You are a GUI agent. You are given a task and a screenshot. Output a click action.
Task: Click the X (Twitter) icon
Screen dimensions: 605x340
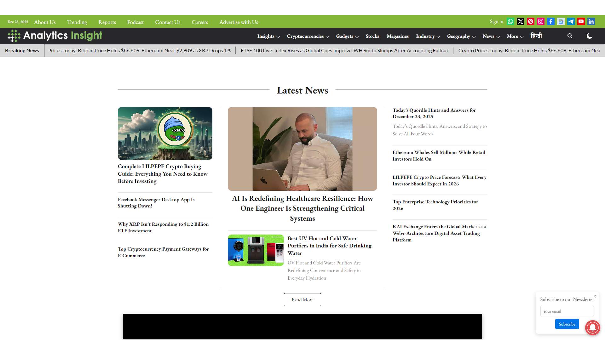pos(521,22)
